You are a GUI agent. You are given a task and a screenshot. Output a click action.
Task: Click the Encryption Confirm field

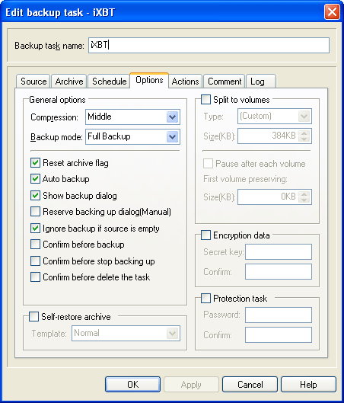point(279,271)
